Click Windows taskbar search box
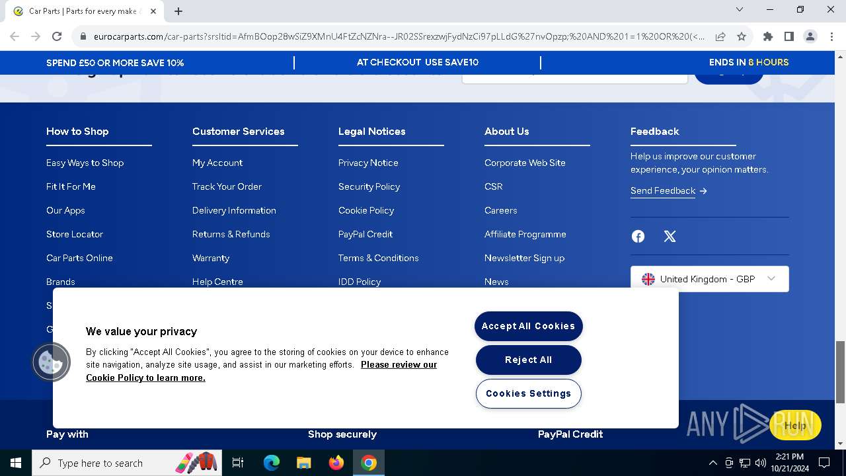This screenshot has width=846, height=476. (127, 463)
